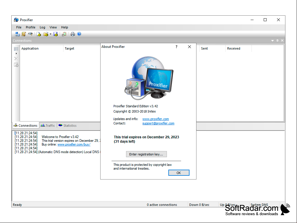Open a profile using the folder icon
This screenshot has width=297, height=223.
(46, 34)
